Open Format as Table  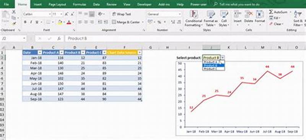pos(211,18)
